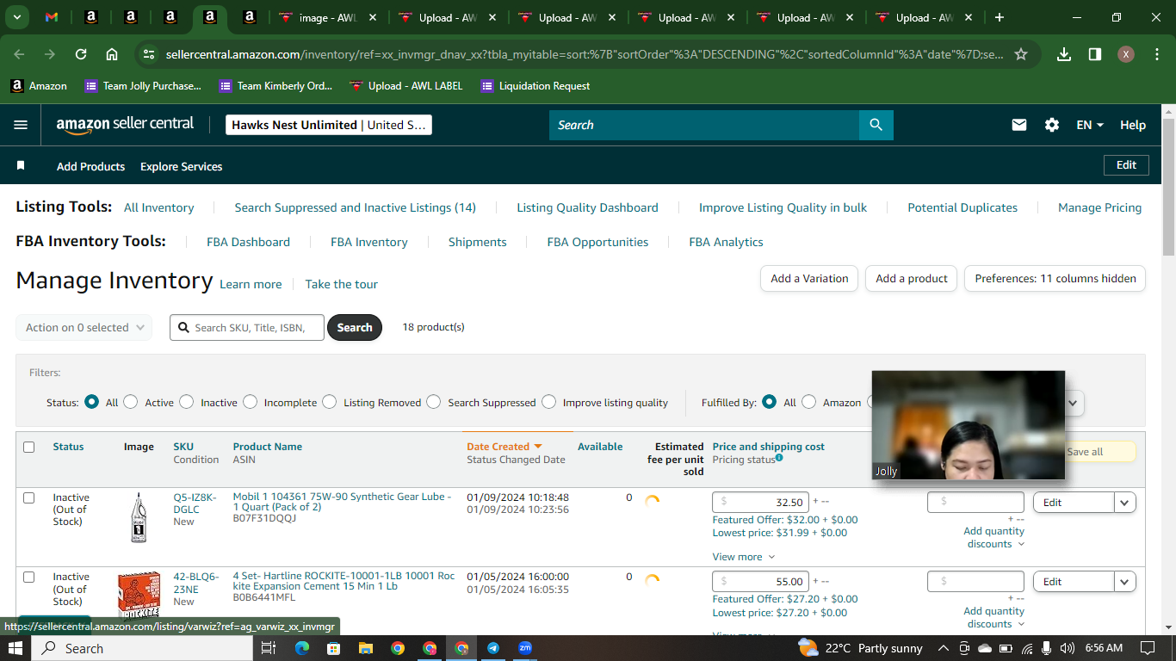Viewport: 1176px width, 661px height.
Task: Select the All status radio button
Action: click(x=91, y=402)
